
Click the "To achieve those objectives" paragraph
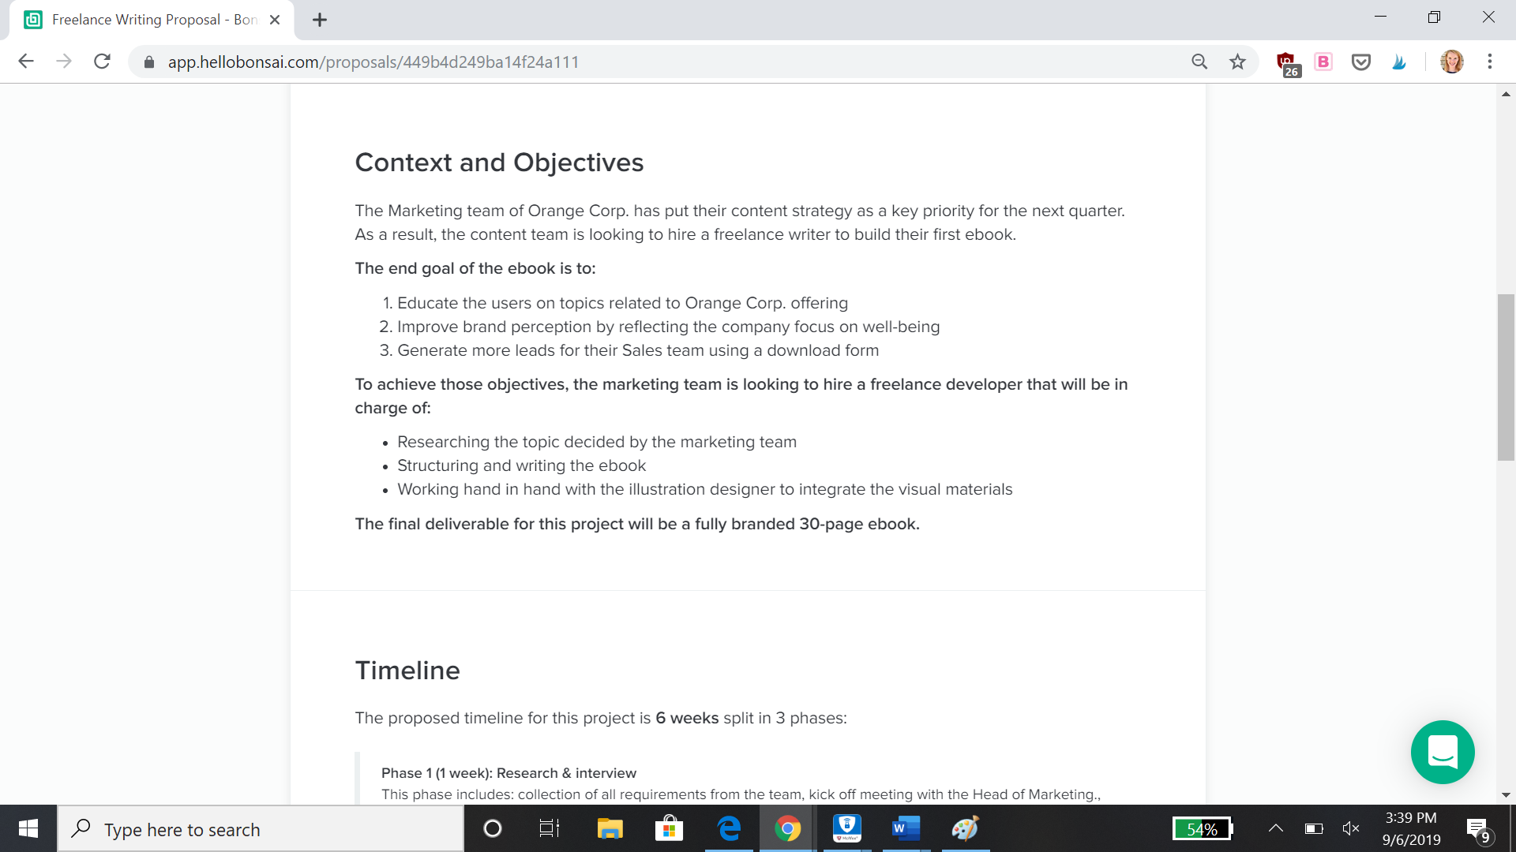coord(741,396)
